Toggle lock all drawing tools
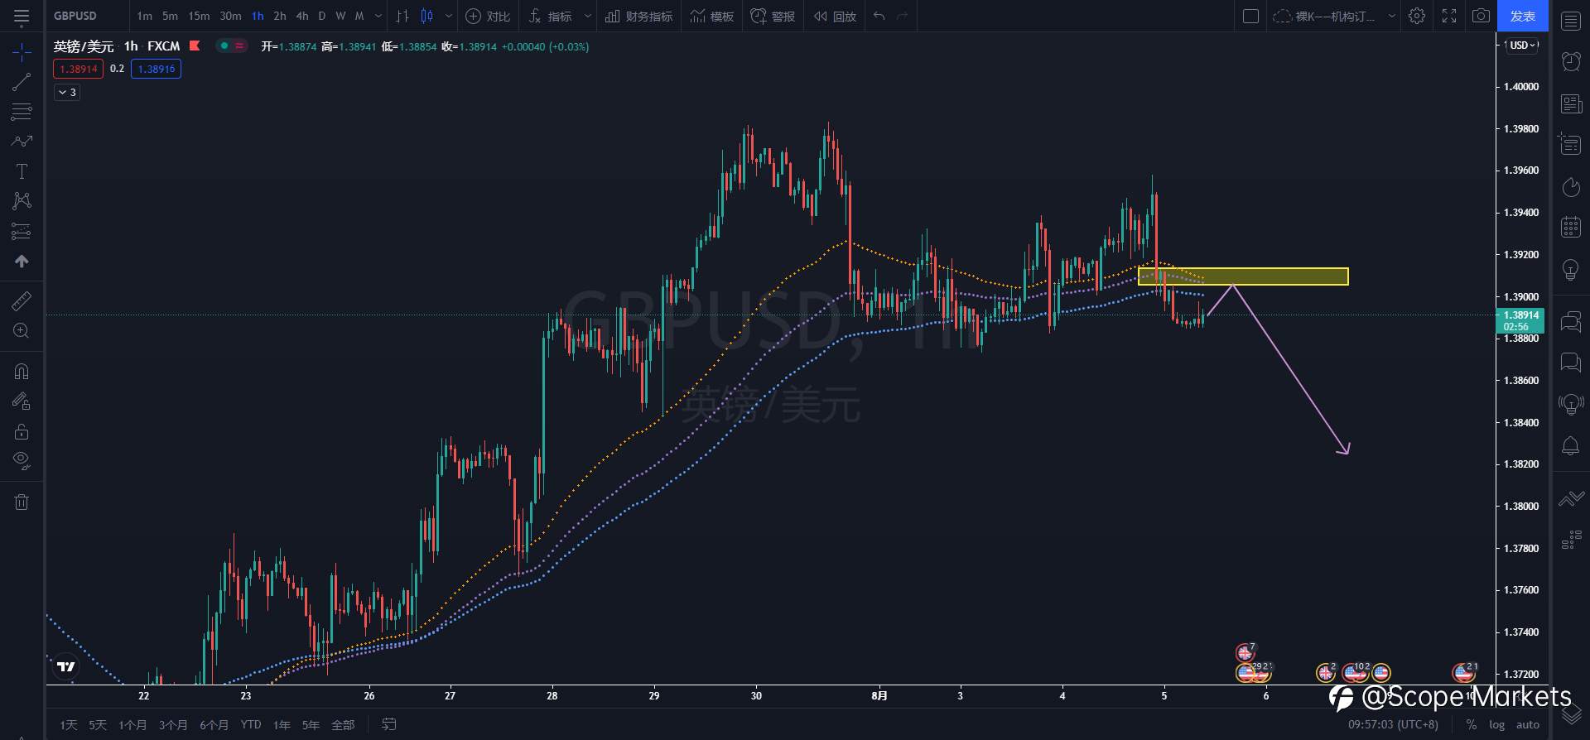The width and height of the screenshot is (1590, 740). (x=22, y=431)
